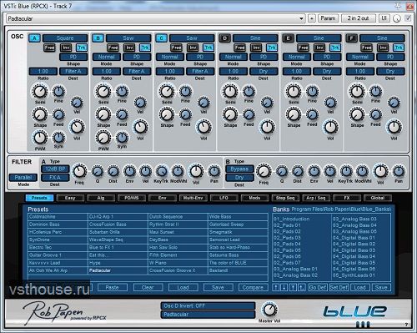Image resolution: width=417 pixels, height=333 pixels.
Task: Switch to the LFO tab
Action: (x=224, y=198)
